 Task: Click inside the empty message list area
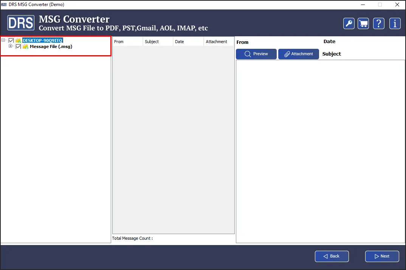(174, 140)
